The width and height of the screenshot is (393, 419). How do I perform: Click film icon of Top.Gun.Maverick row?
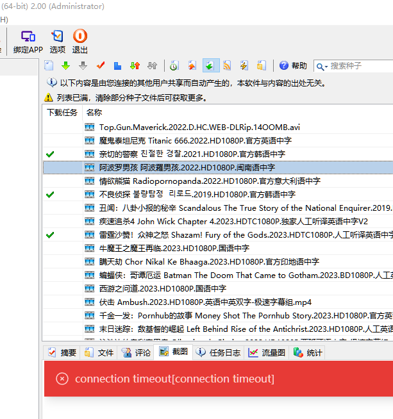pos(90,127)
